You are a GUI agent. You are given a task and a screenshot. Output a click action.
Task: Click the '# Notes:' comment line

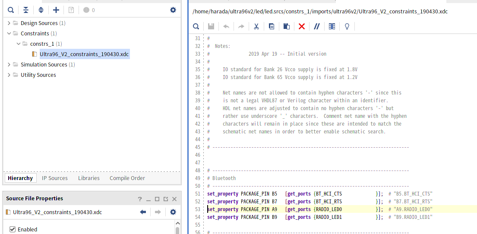219,46
